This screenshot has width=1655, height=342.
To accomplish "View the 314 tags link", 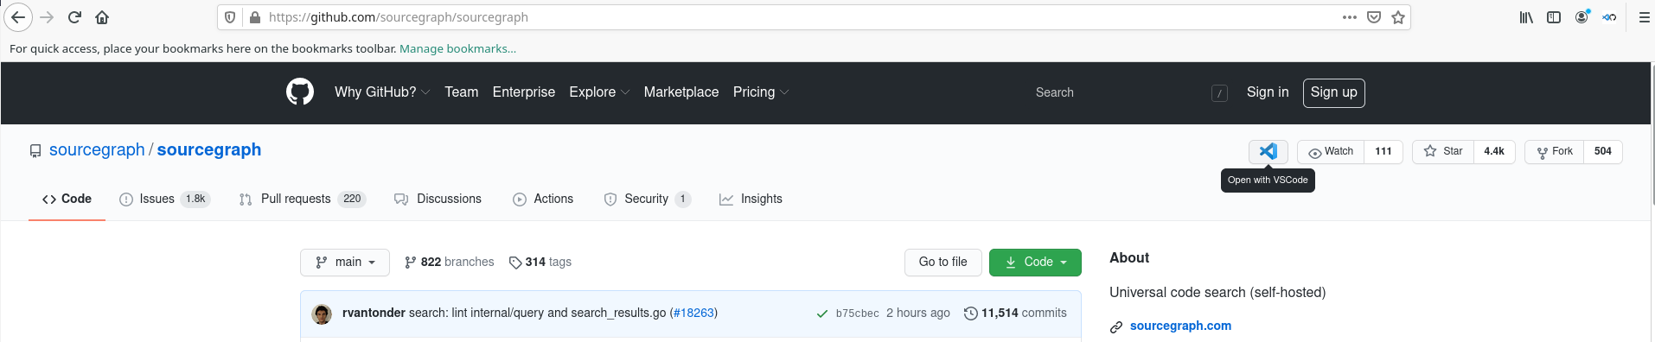I will click(540, 263).
